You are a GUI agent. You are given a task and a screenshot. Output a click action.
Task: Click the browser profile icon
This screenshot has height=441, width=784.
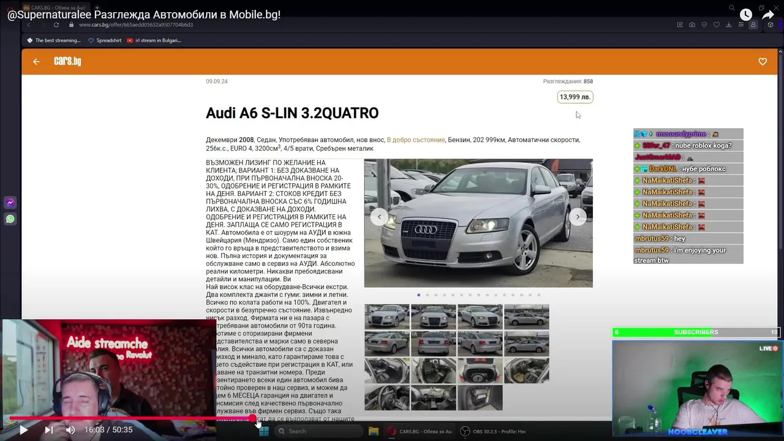tap(753, 25)
